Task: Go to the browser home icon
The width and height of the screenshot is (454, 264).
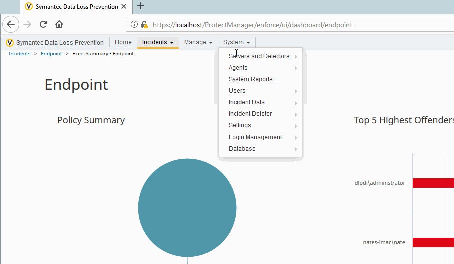Action: (59, 24)
